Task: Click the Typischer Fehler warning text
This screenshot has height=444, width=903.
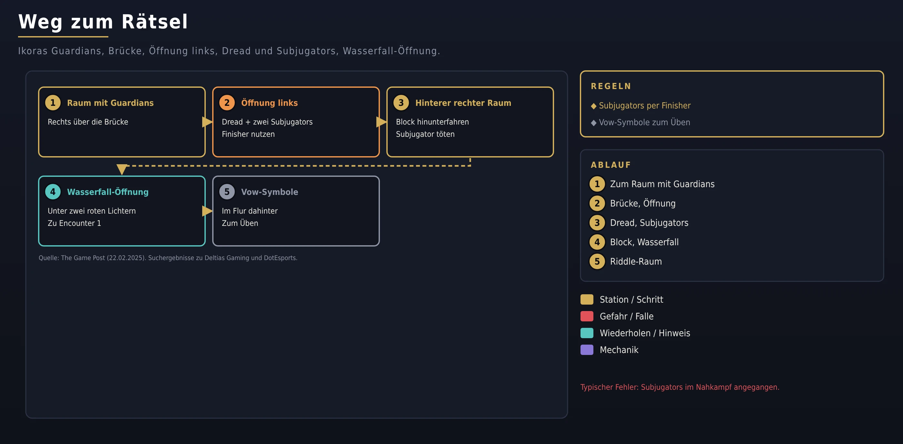Action: (680, 387)
